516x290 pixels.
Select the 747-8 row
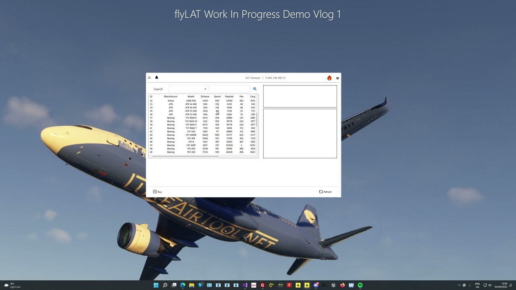coord(203,142)
